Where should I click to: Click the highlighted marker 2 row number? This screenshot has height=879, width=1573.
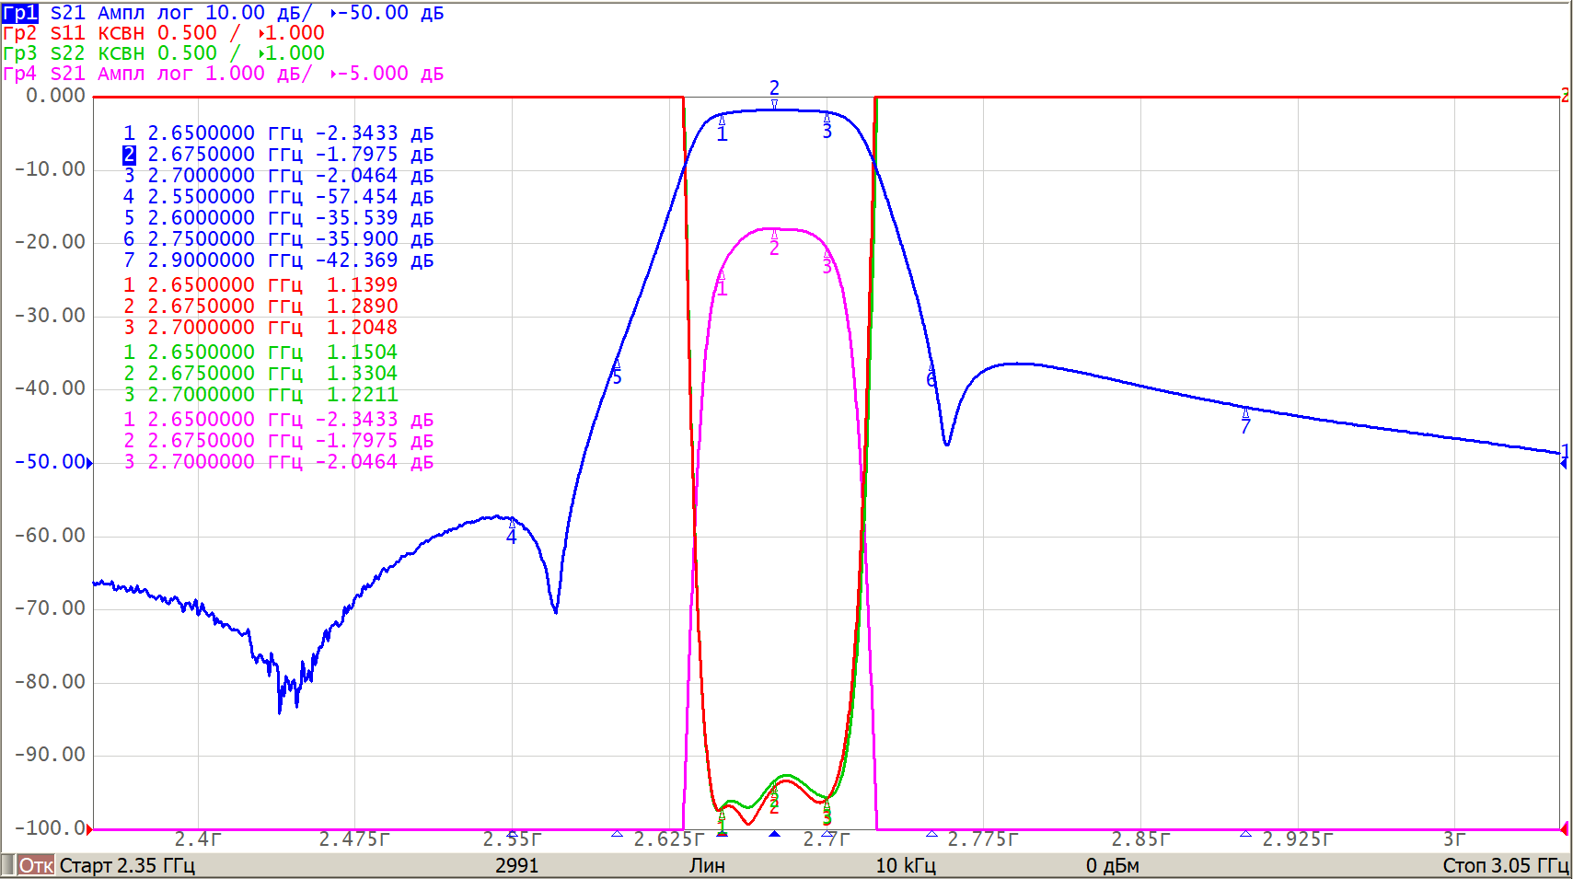[129, 155]
